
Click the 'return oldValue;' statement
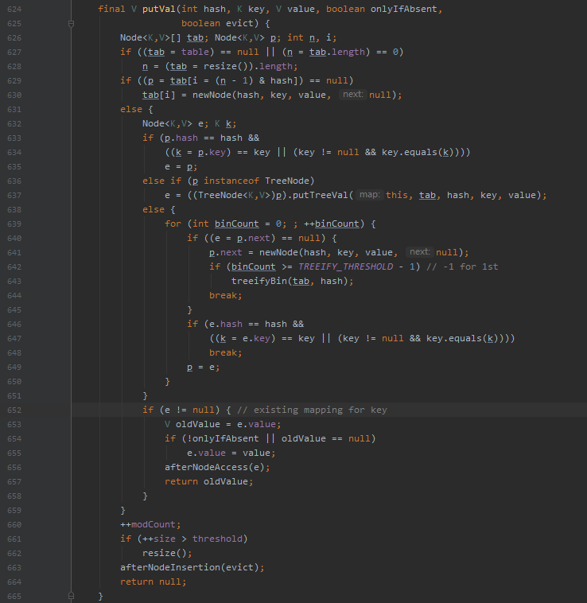pos(209,481)
